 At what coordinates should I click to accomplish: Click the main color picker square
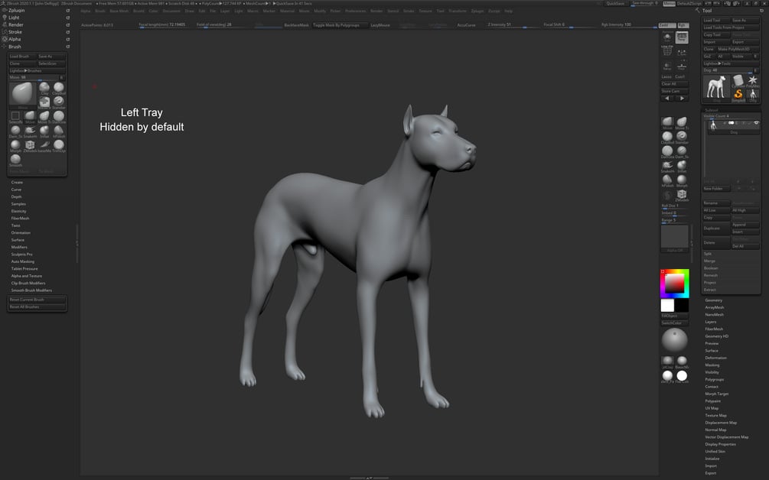coord(674,284)
